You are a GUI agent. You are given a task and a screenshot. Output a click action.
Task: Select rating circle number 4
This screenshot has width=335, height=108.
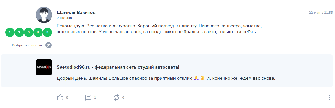click(38, 32)
